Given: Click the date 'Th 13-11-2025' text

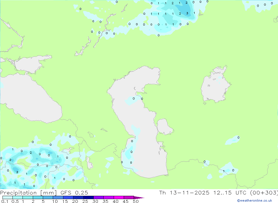Looking at the screenshot, I should point(184,193).
